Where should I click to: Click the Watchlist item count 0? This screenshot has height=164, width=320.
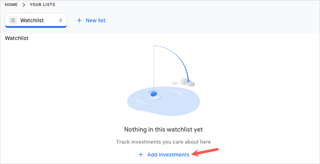tap(61, 20)
